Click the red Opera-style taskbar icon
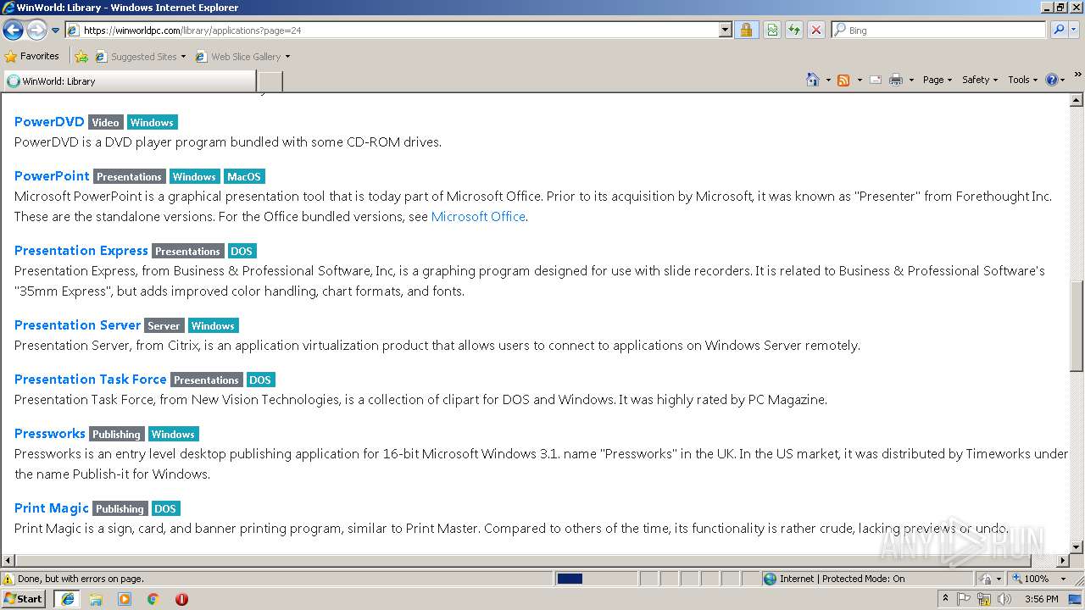This screenshot has width=1085, height=610. [181, 599]
